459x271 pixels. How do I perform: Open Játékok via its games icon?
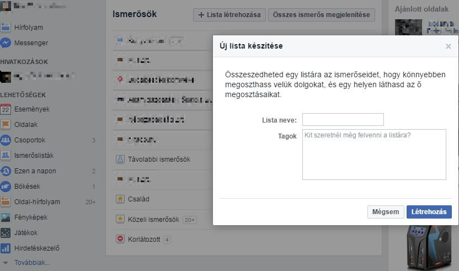(x=6, y=233)
